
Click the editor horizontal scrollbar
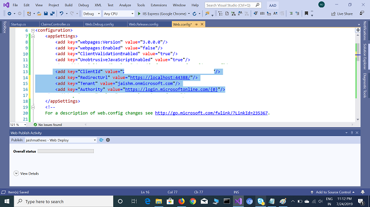click(219, 125)
